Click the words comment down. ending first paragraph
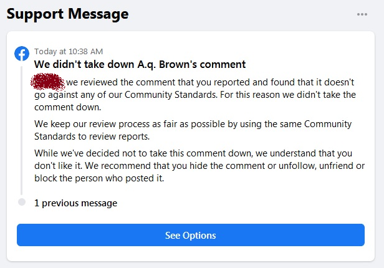384x268 pixels. point(67,107)
